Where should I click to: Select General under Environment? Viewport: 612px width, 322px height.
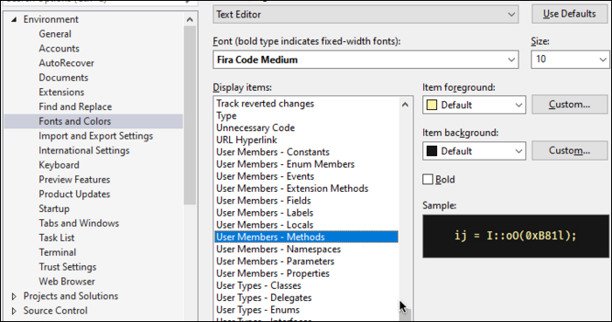click(55, 34)
